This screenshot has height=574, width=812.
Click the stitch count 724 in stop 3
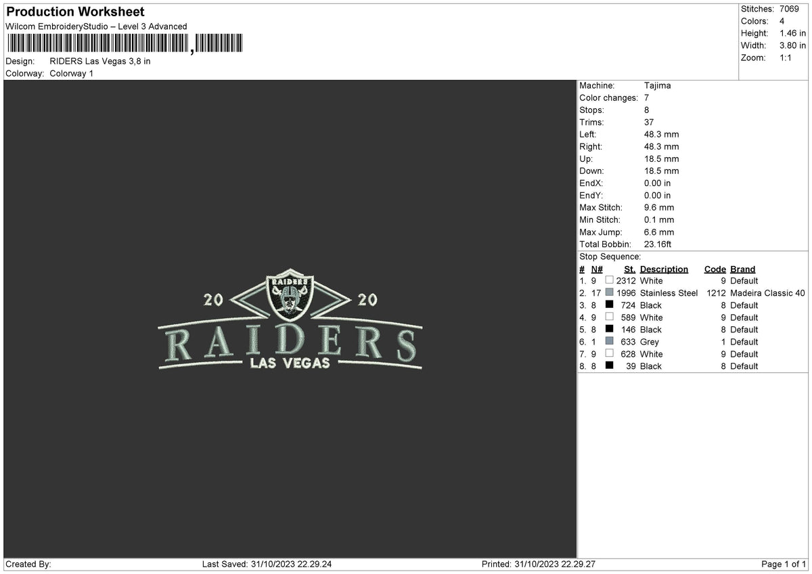(x=629, y=305)
